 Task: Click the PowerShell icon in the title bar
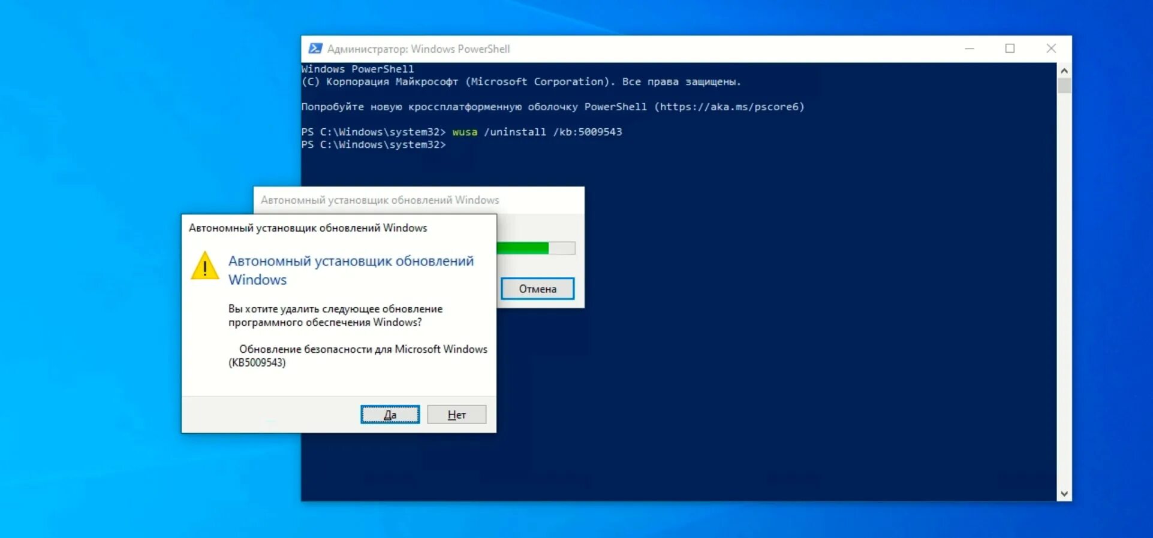(315, 49)
